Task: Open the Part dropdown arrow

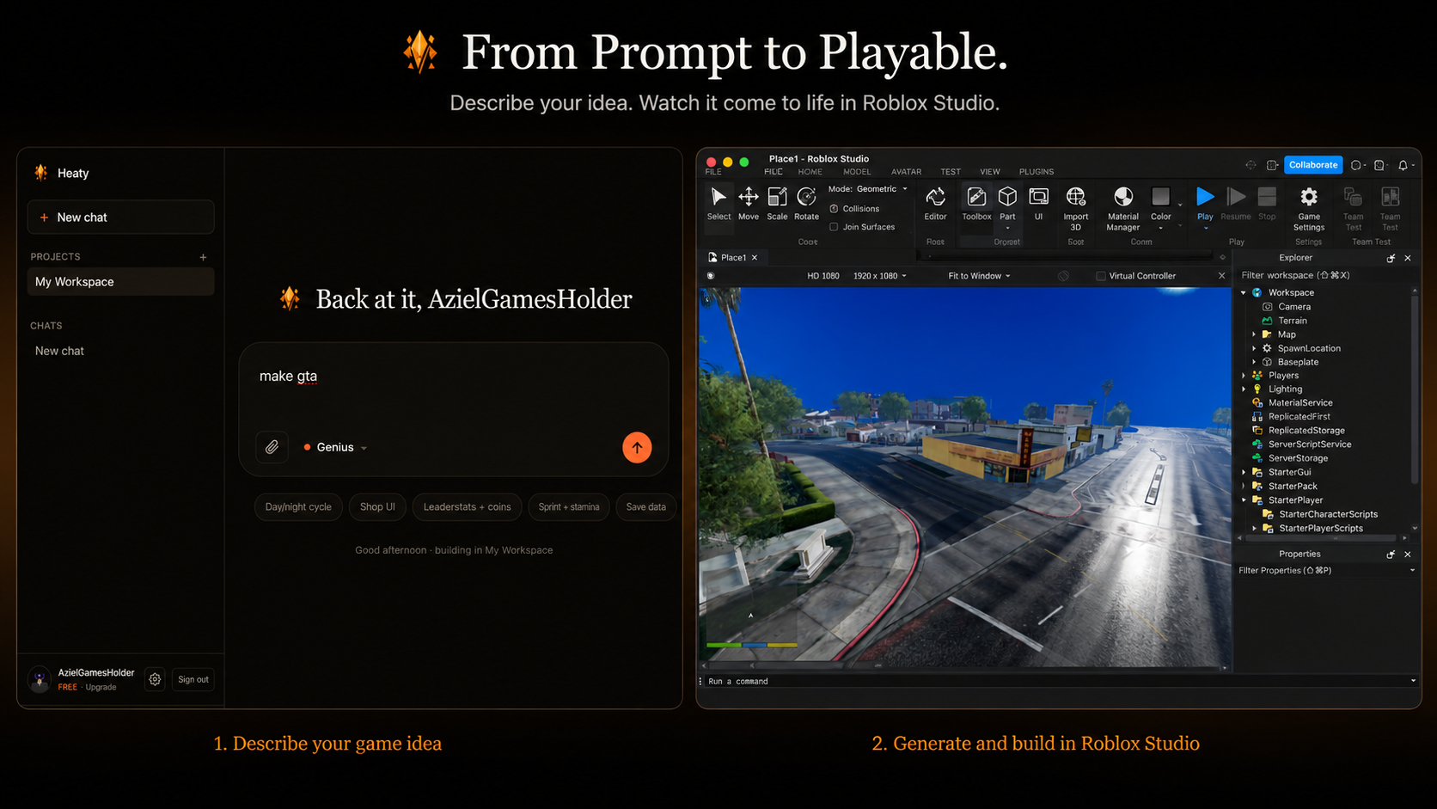Action: click(x=1007, y=228)
